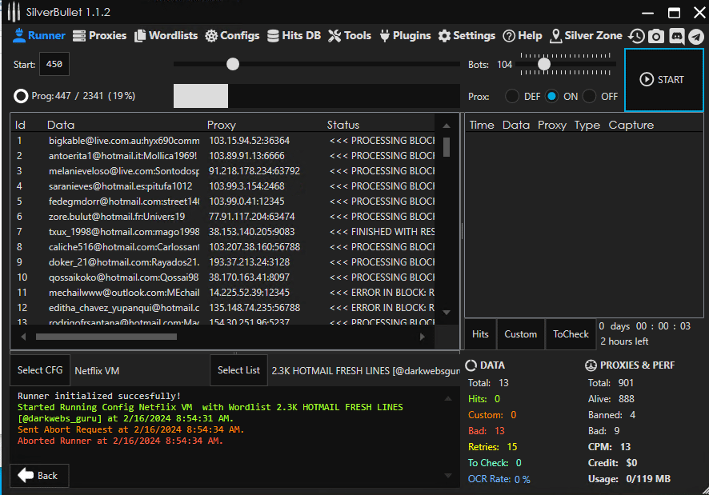Screen dimensions: 709x495
Task: Select the ON proxy radio option
Action: click(552, 96)
